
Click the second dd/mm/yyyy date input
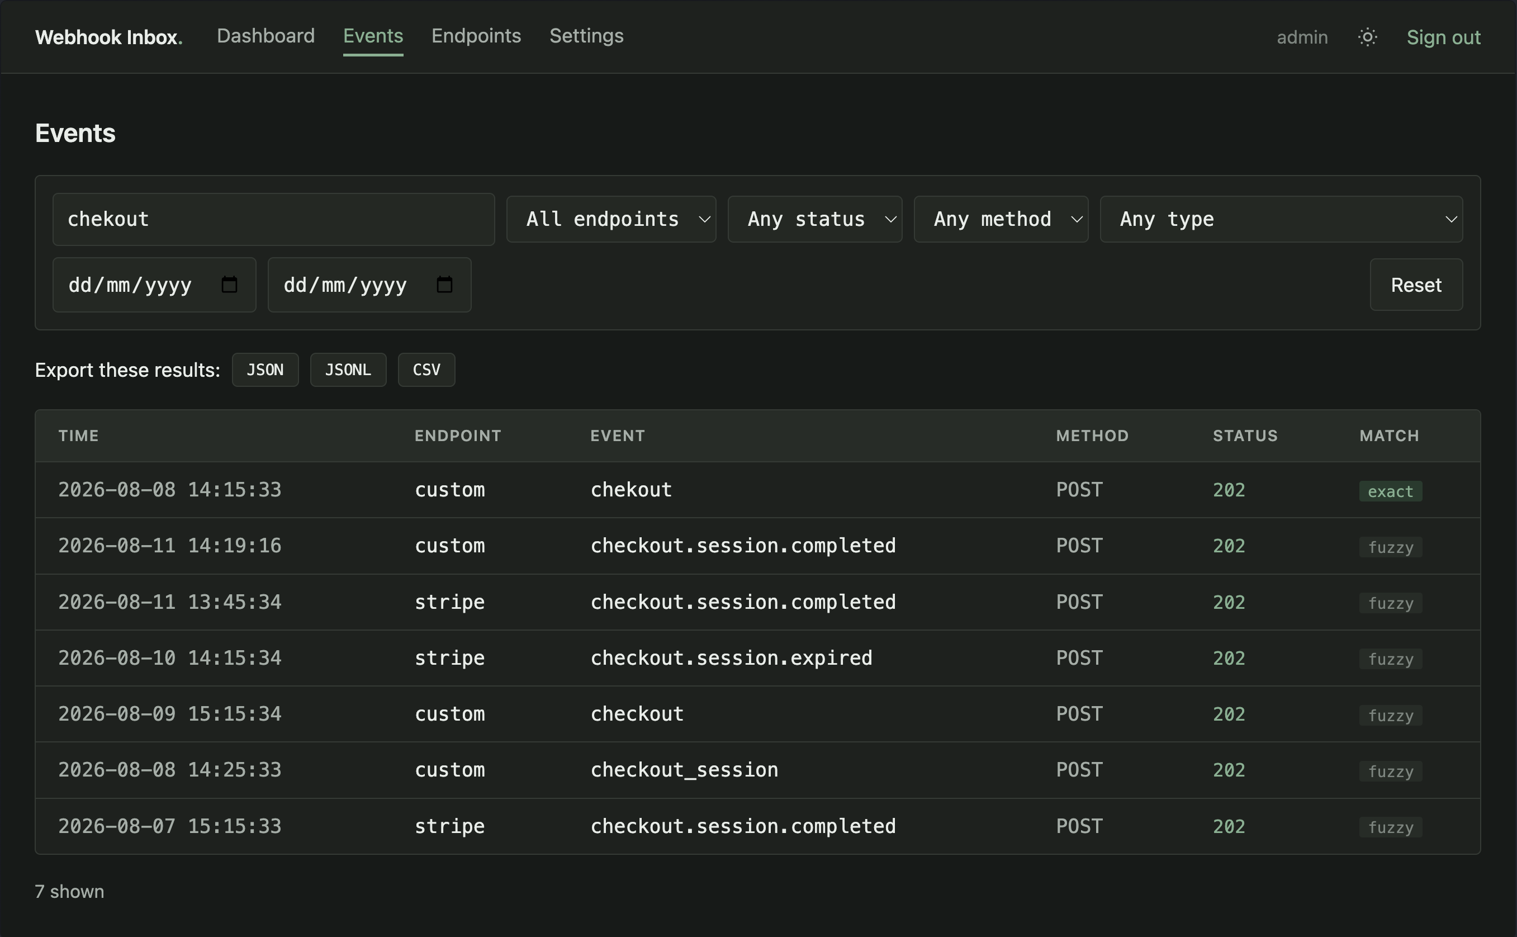[369, 285]
